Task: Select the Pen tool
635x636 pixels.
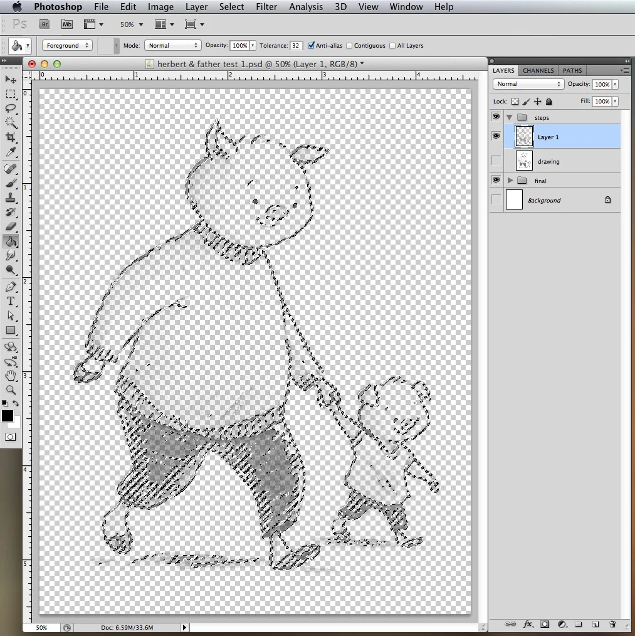Action: pyautogui.click(x=11, y=287)
